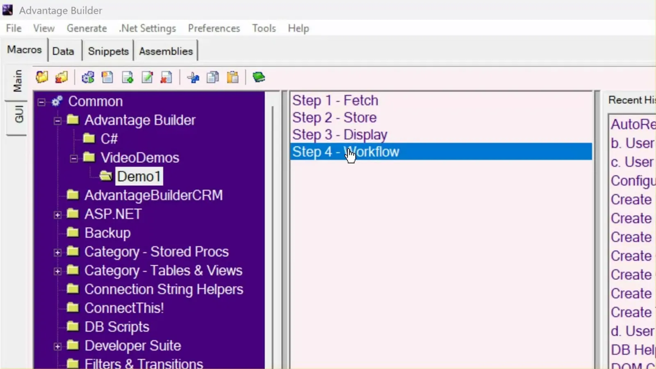Click the C# folder icon
Viewport: 656px width, 369px height.
(x=89, y=138)
